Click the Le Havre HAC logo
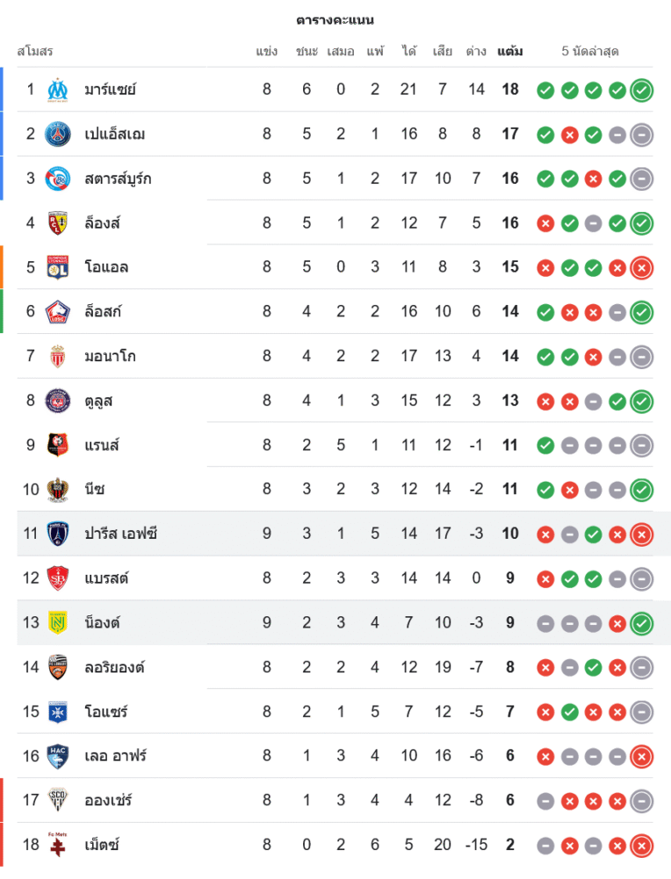The width and height of the screenshot is (671, 879). pyautogui.click(x=58, y=756)
